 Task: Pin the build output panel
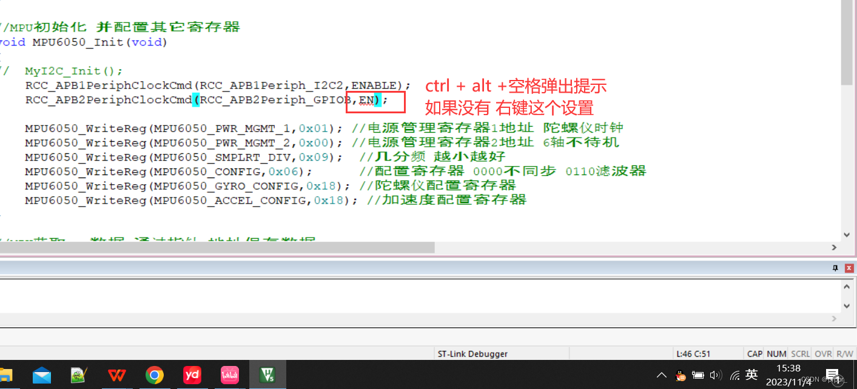[x=835, y=267]
